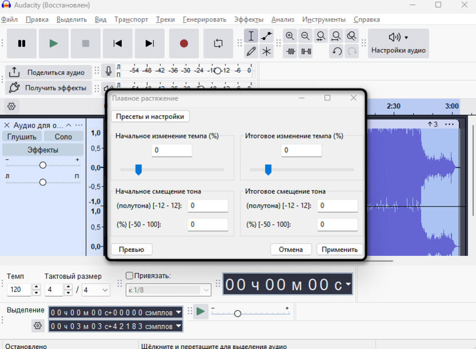Click the Применить button
Image resolution: width=476 pixels, height=349 pixels.
tap(340, 249)
